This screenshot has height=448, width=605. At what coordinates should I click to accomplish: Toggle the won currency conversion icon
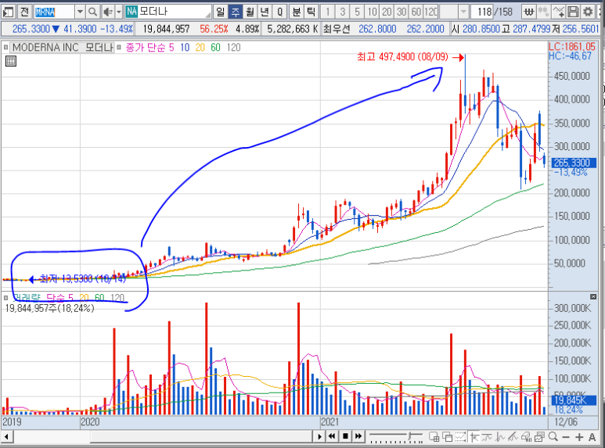(x=528, y=12)
